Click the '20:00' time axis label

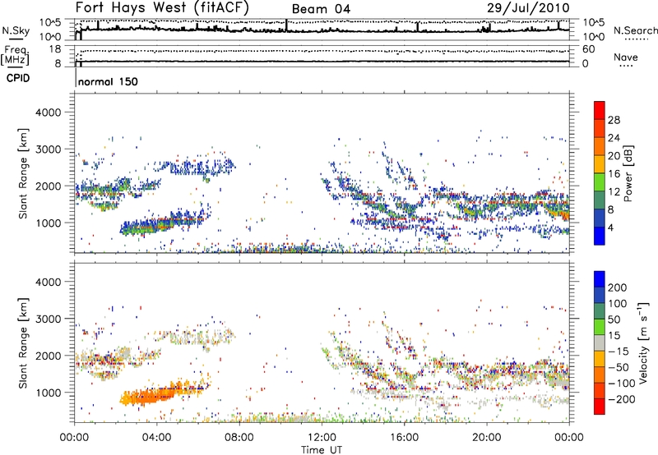(487, 438)
